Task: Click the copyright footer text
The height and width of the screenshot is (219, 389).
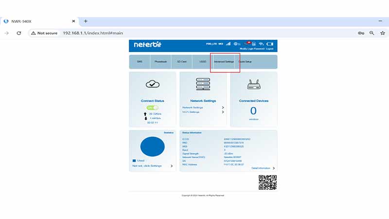Action: (203, 196)
